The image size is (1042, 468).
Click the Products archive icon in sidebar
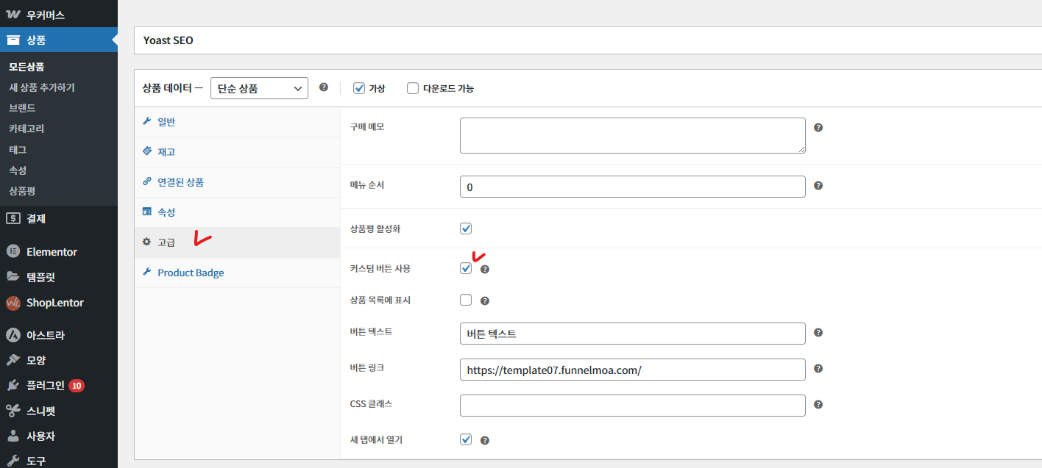[13, 40]
